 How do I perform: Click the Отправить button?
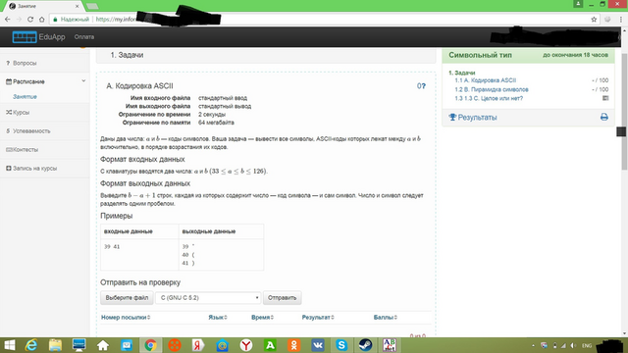pyautogui.click(x=282, y=298)
